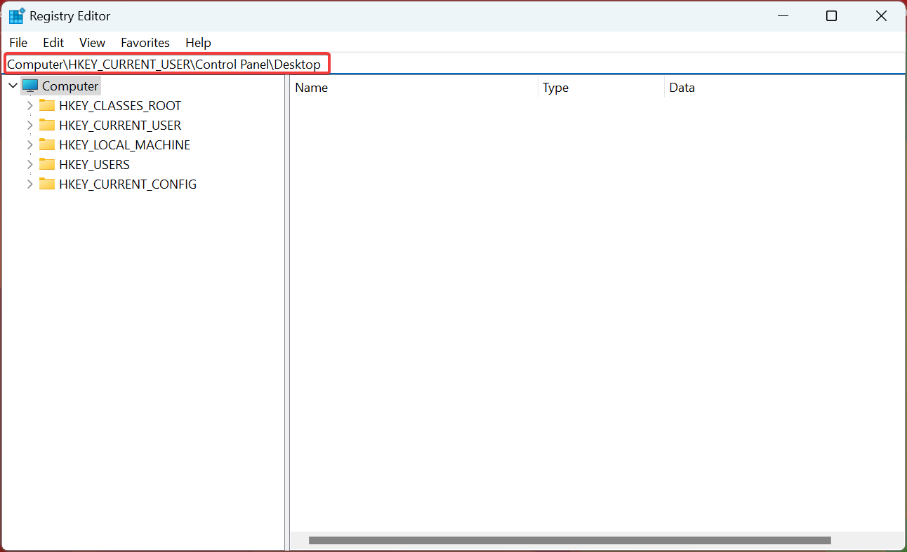Click the Computer monitor icon
The height and width of the screenshot is (552, 907).
(30, 86)
